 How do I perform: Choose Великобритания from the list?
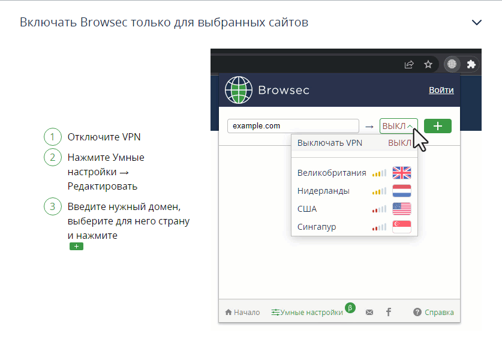click(x=354, y=173)
